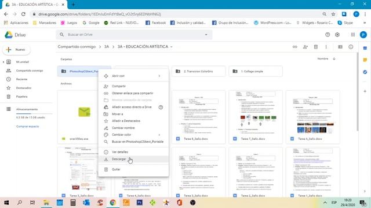Click the Compartido conmigo breadcrumb
This screenshot has height=208, width=371.
click(x=77, y=47)
